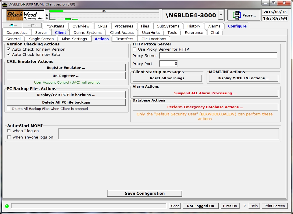This screenshot has width=293, height=214.
Task: Switch to the Transfers tab
Action: click(125, 39)
